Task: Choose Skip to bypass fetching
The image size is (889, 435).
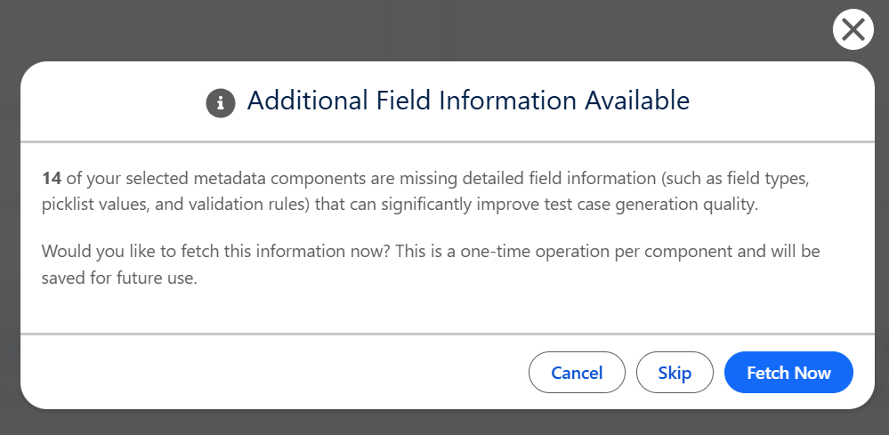Action: [x=675, y=373]
